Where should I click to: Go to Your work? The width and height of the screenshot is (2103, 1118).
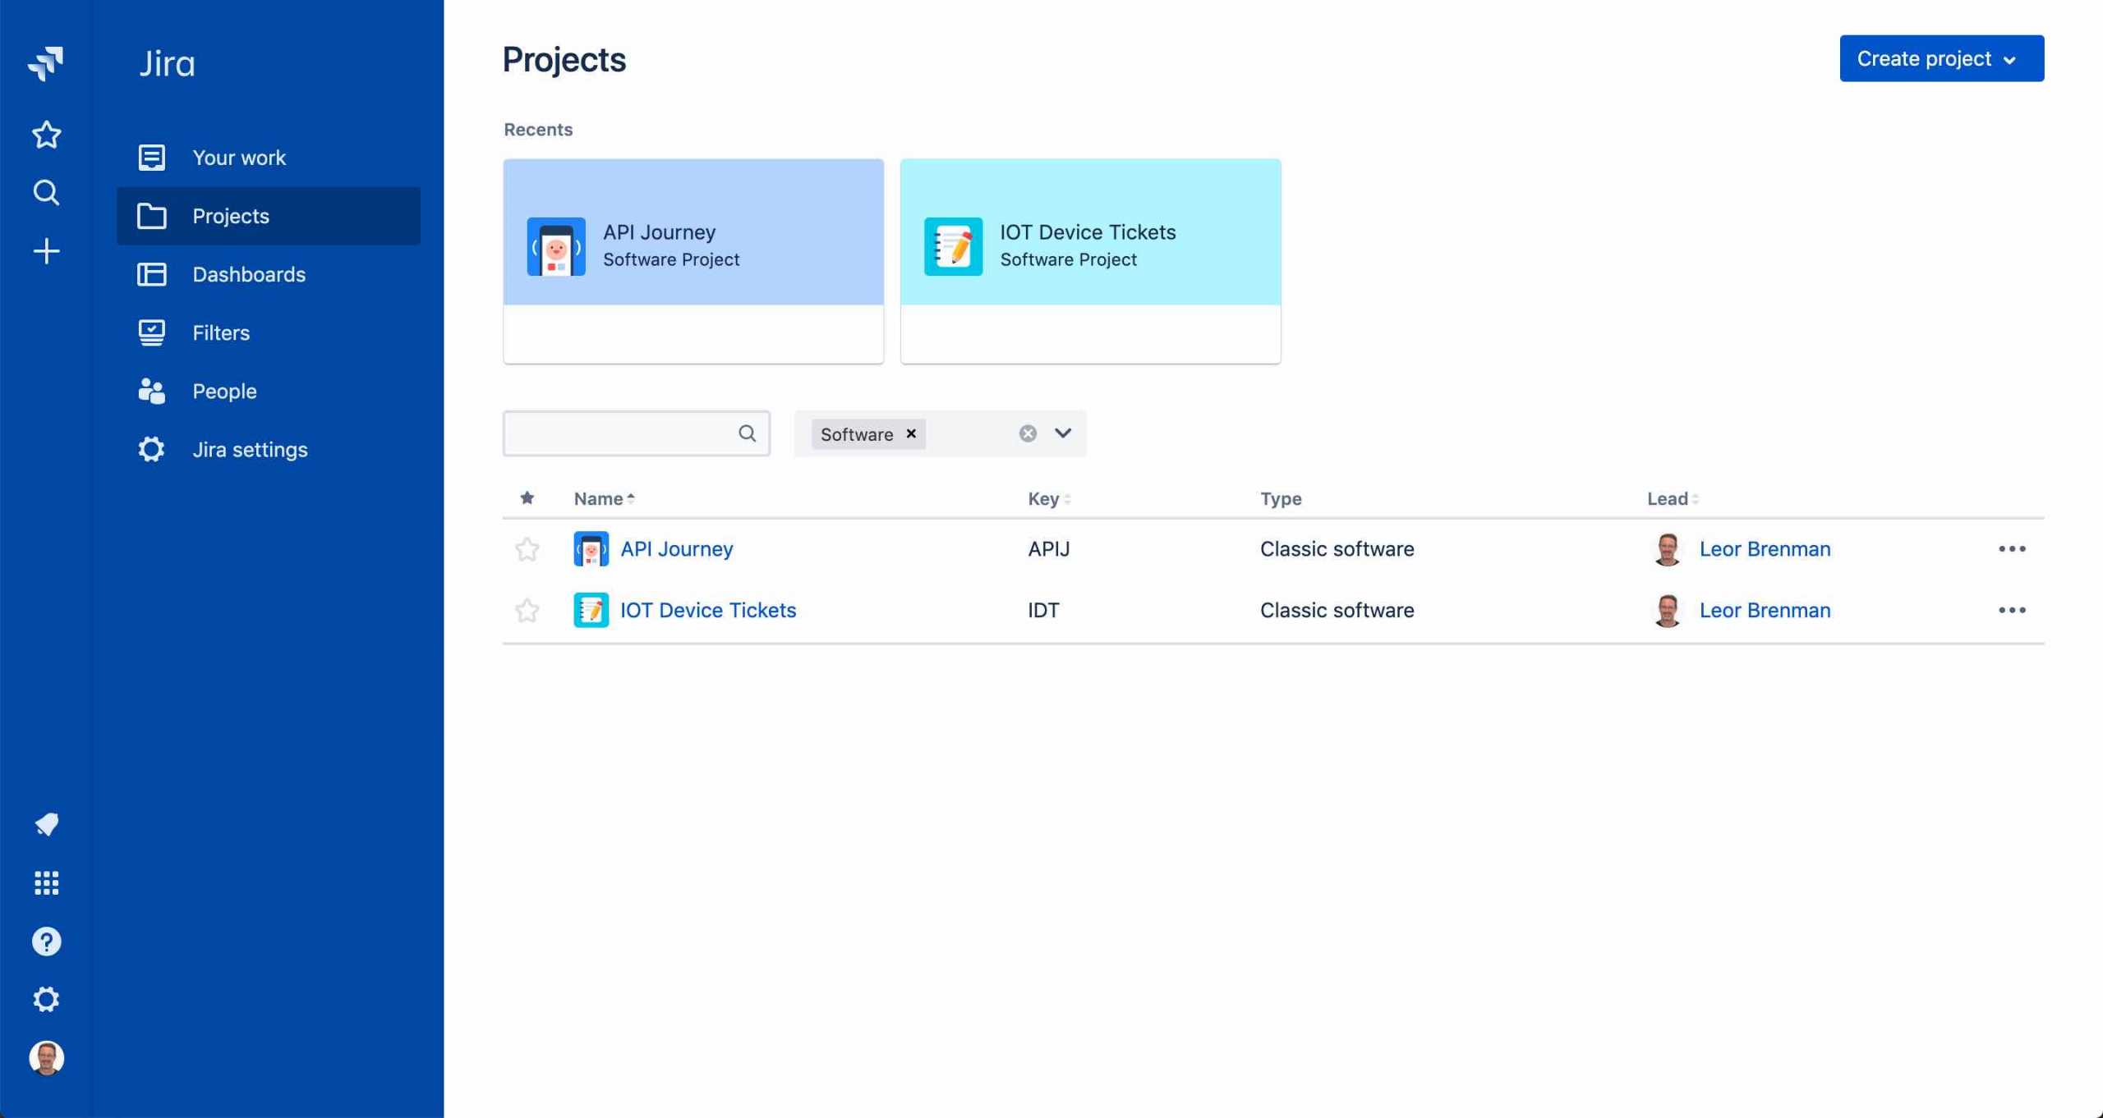coord(269,158)
